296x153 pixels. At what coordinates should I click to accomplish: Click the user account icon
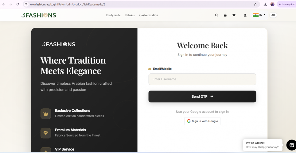coord(245,15)
